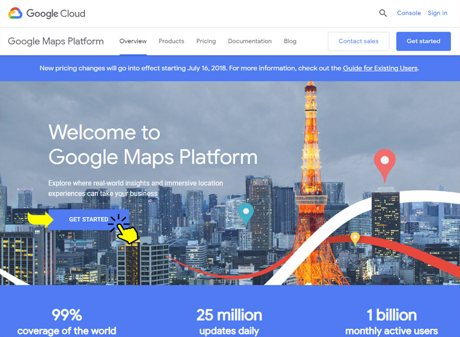
Task: Open search with the magnifier icon
Action: tap(383, 13)
